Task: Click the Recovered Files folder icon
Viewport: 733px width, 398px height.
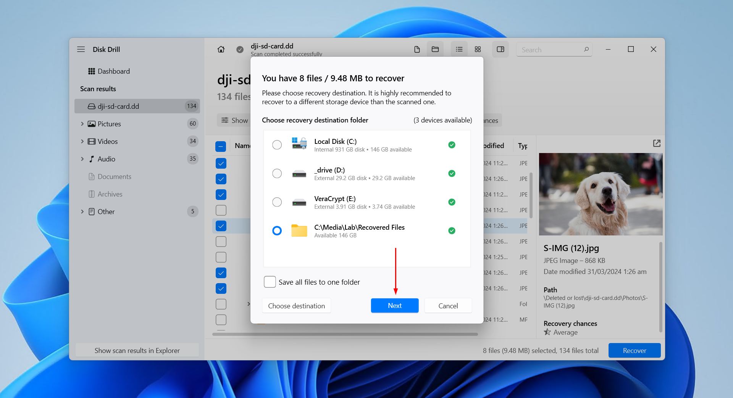Action: (299, 230)
